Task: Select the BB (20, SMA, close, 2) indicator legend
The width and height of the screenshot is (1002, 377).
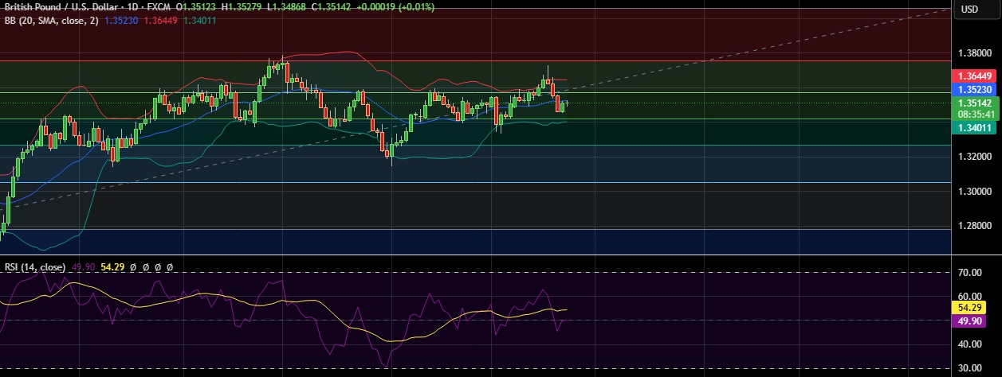Action: pos(52,20)
